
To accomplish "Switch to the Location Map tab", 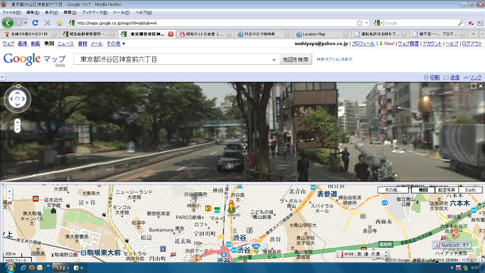I will [x=322, y=34].
